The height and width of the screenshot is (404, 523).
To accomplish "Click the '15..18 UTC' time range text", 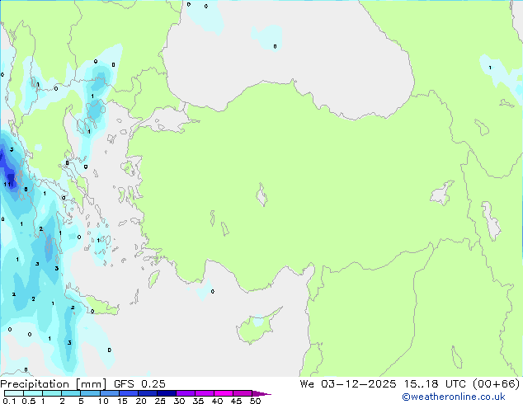I will pos(435,384).
